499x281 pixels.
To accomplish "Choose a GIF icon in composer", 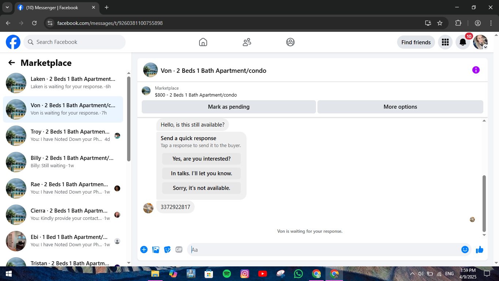I will 179,250.
